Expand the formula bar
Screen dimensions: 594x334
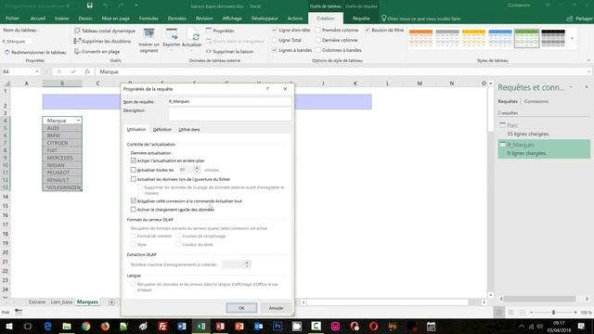tap(588, 71)
